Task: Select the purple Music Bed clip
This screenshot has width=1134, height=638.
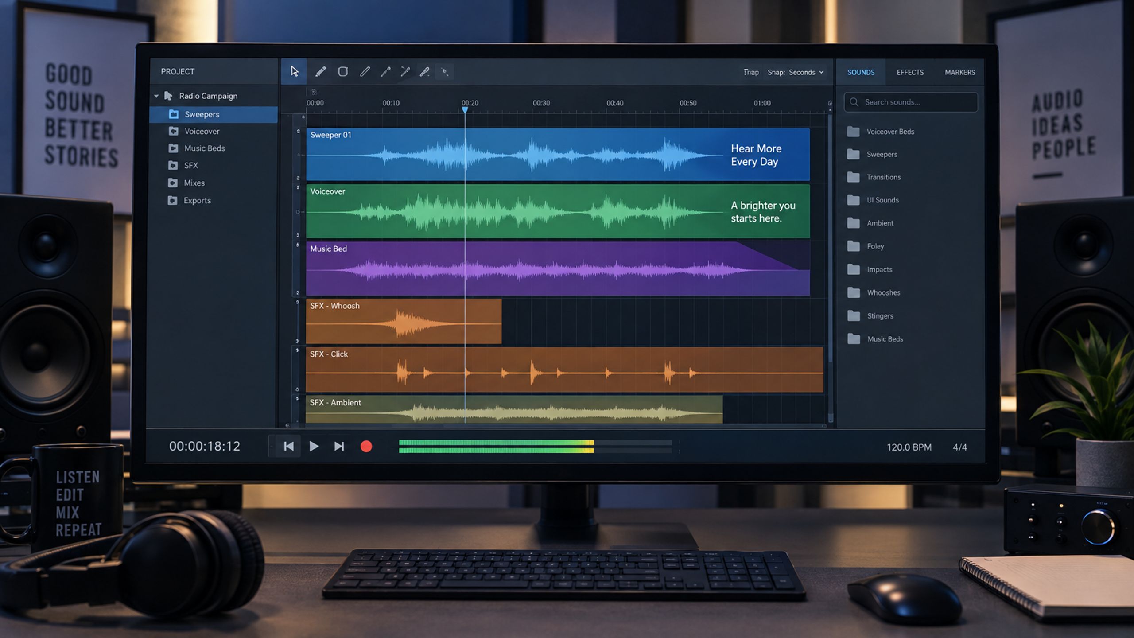Action: [x=558, y=268]
